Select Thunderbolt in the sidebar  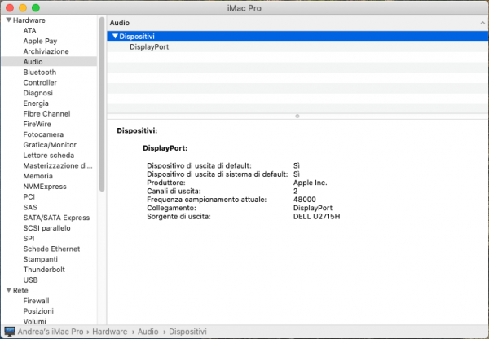(44, 270)
